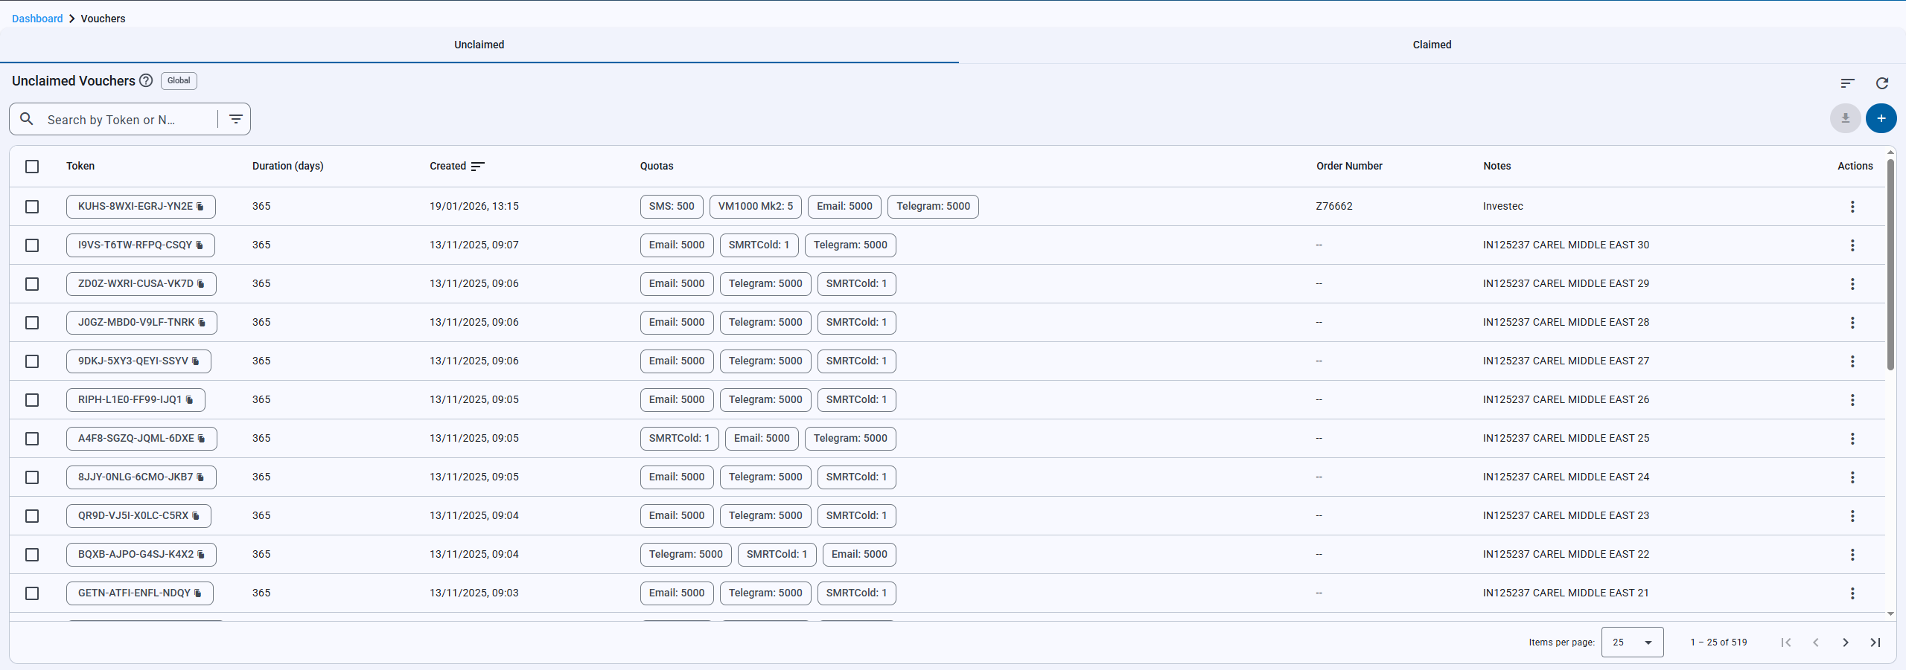
Task: Jump to the last page of vouchers
Action: (1875, 642)
